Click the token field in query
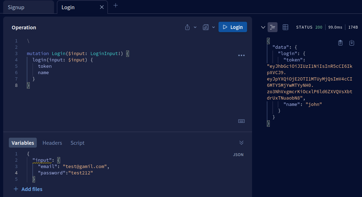362x197 pixels. (45, 66)
